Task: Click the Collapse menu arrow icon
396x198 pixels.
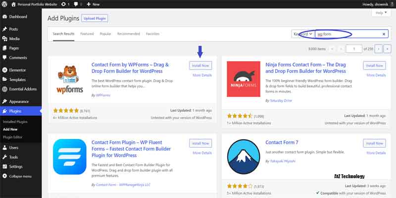Action: click(x=5, y=176)
